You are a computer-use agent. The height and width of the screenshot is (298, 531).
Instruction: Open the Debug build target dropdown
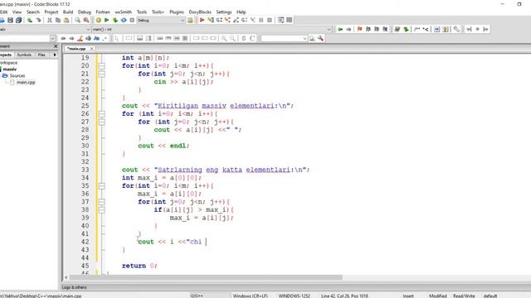click(161, 20)
